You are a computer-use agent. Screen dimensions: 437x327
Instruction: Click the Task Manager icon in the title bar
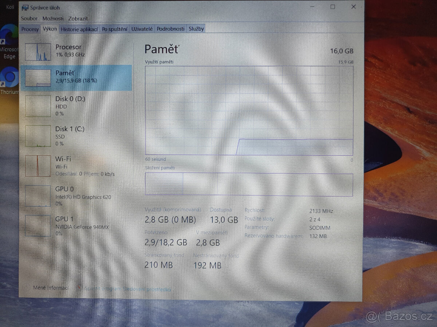[25, 7]
